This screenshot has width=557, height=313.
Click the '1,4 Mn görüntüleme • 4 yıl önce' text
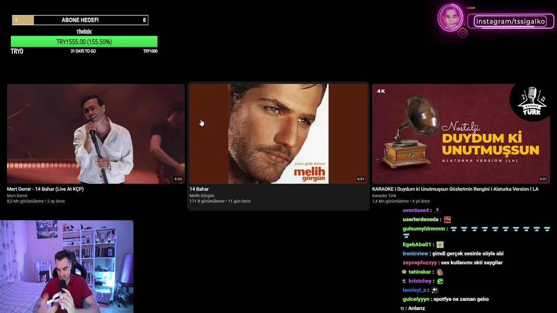[x=401, y=201]
